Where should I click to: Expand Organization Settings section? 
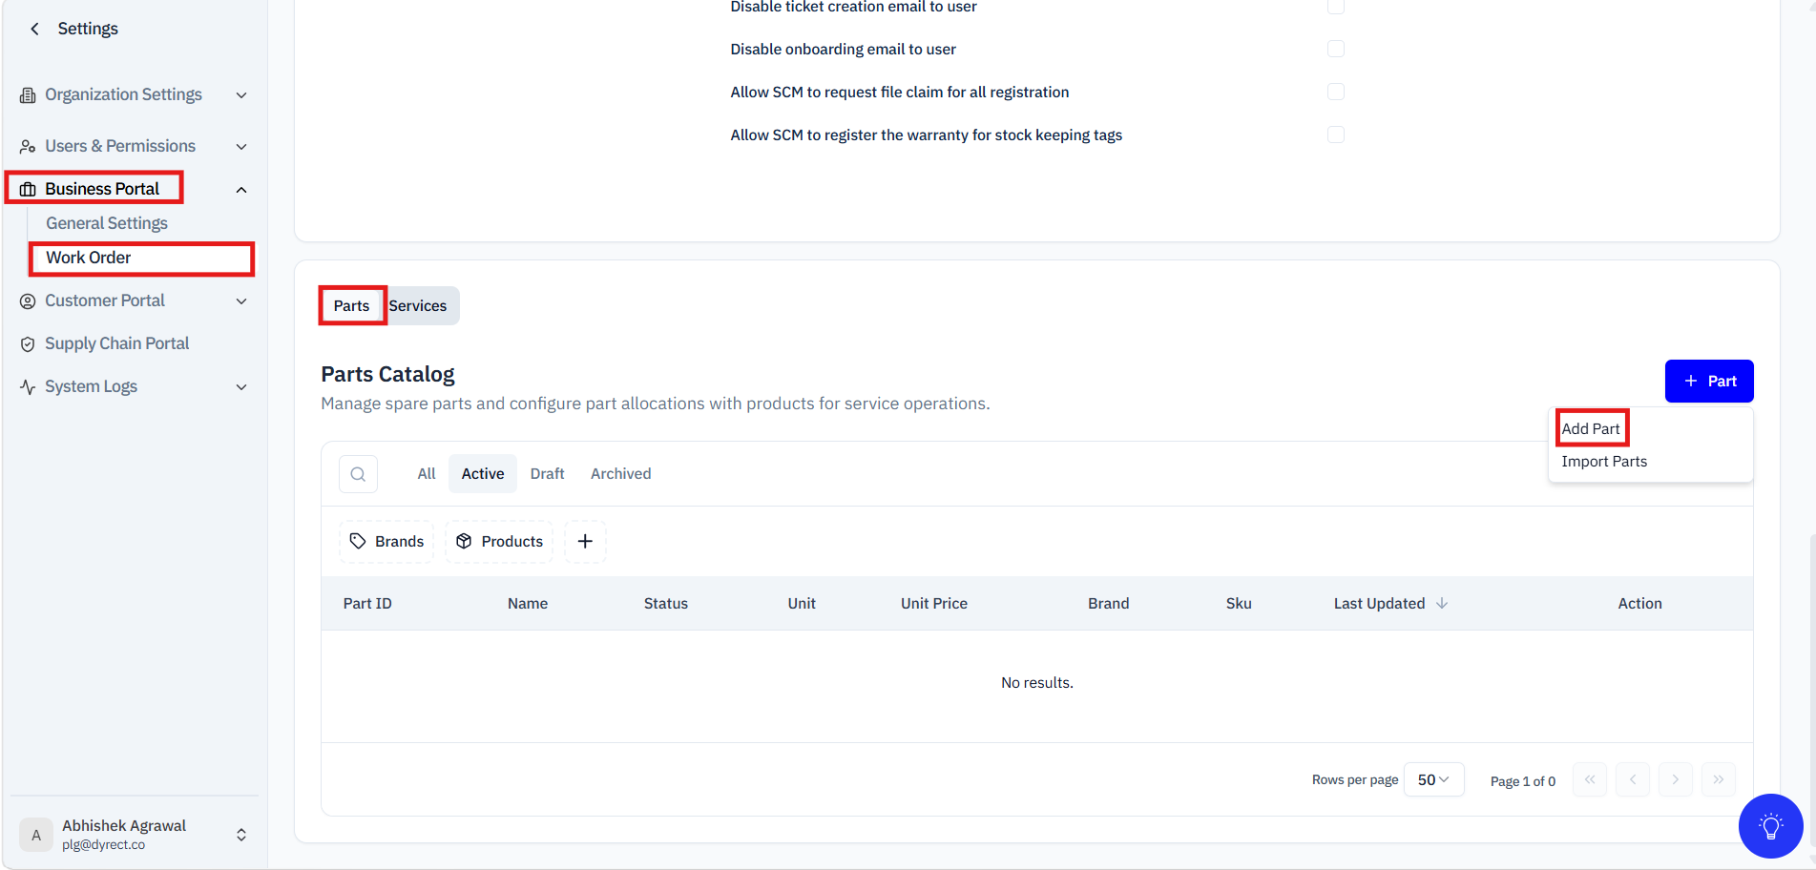(241, 95)
